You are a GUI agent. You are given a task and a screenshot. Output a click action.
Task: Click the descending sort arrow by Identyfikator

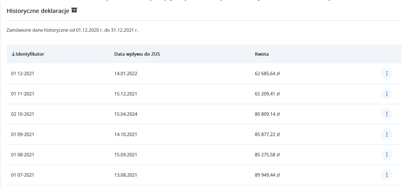(x=13, y=54)
